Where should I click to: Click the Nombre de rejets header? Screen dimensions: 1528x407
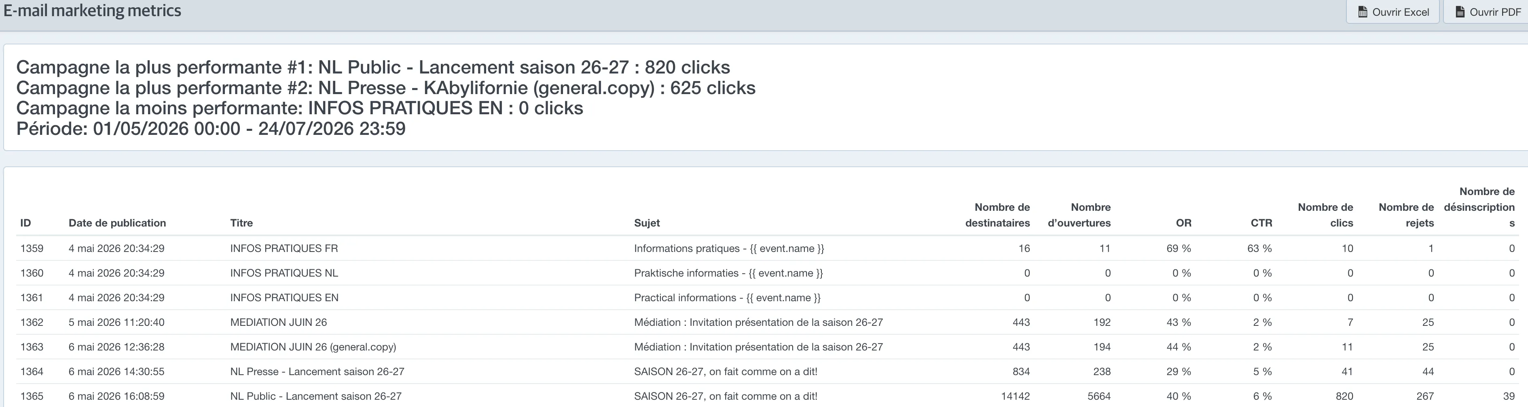click(1406, 215)
